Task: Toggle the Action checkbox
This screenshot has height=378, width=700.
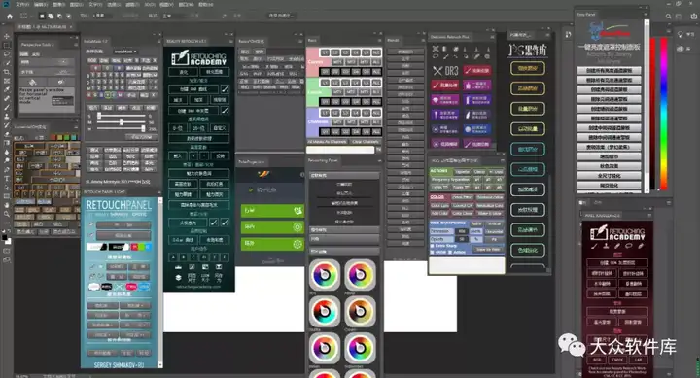Action: 450,252
